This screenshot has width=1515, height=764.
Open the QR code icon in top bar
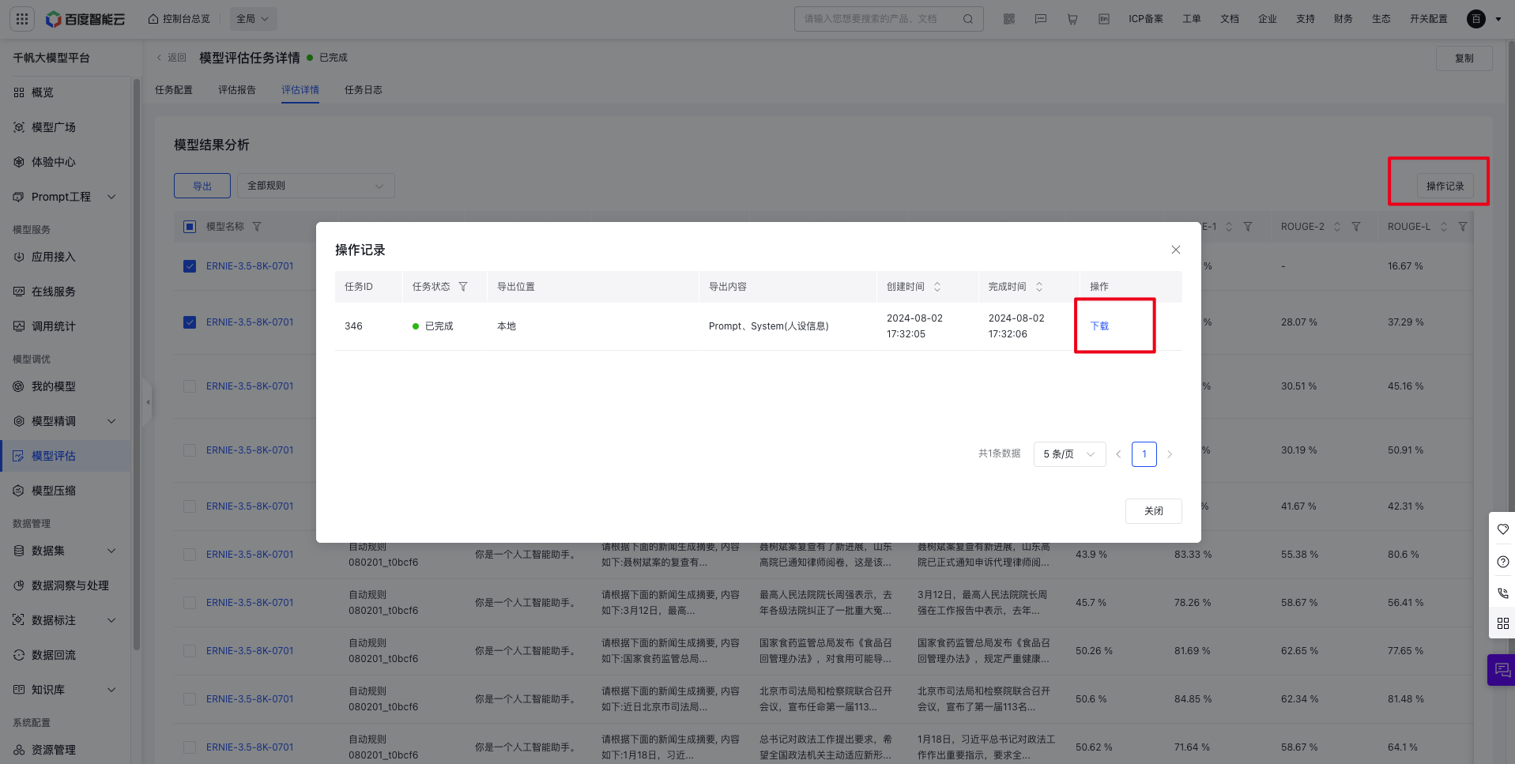pos(1009,19)
